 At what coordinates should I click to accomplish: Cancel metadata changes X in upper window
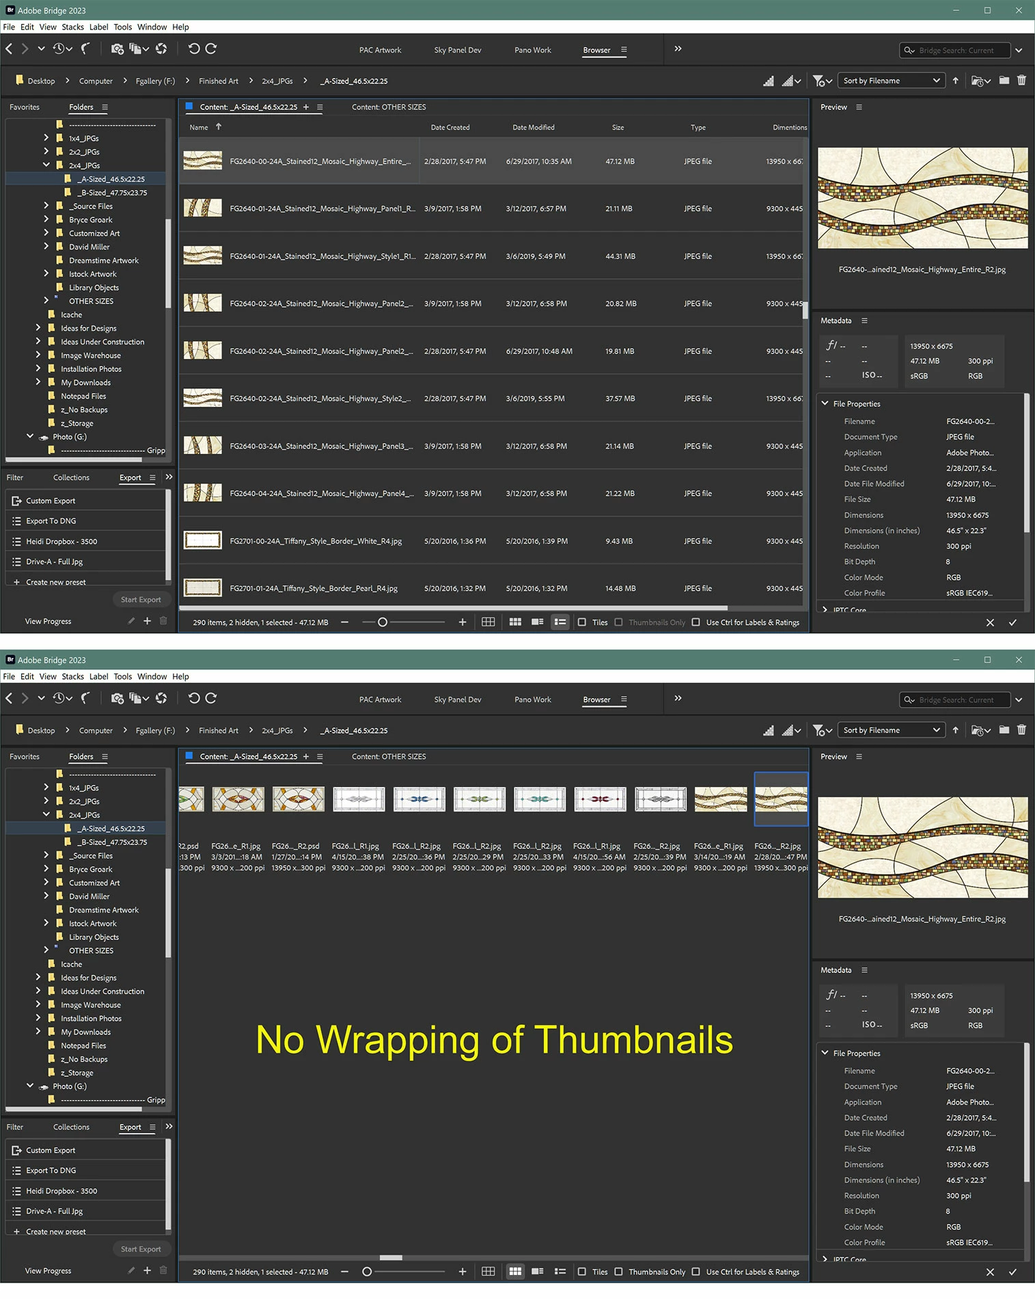coord(990,623)
